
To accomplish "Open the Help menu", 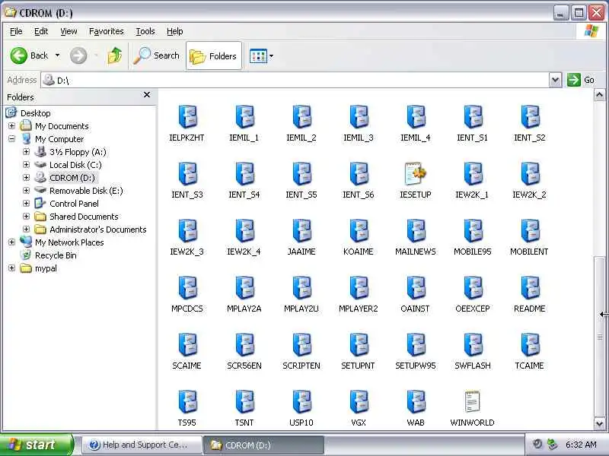I will tap(175, 31).
